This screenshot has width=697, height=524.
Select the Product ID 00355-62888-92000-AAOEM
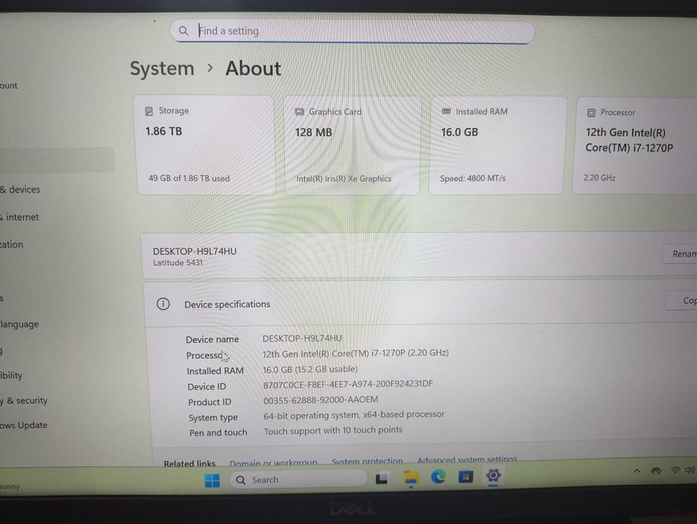coord(321,400)
